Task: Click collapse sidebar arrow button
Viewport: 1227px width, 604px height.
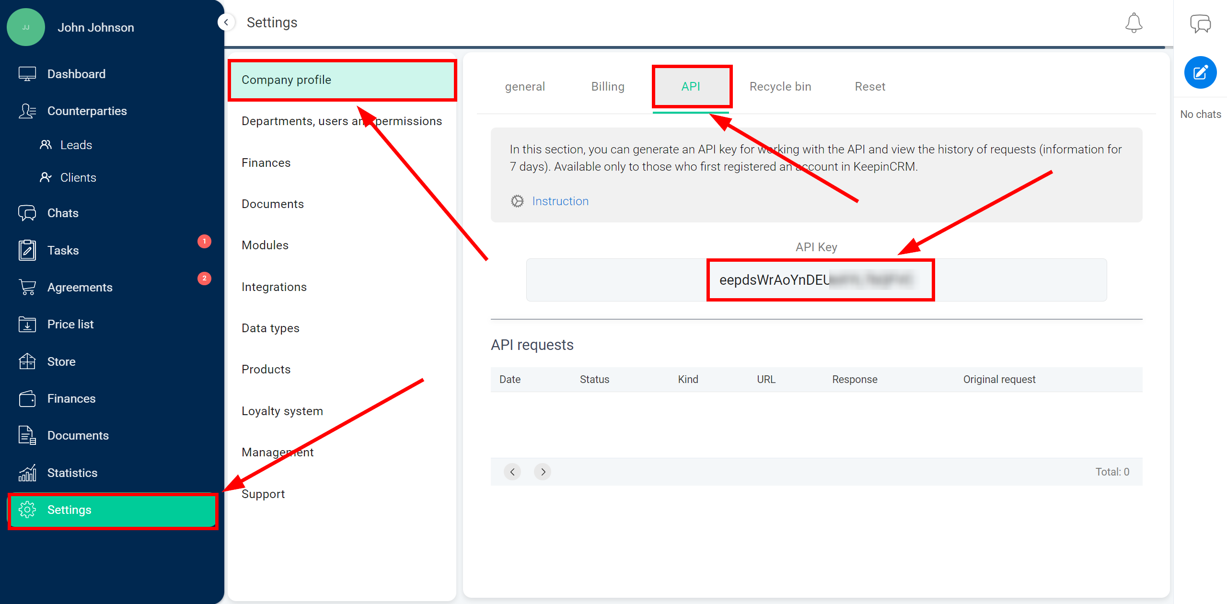Action: click(x=227, y=23)
